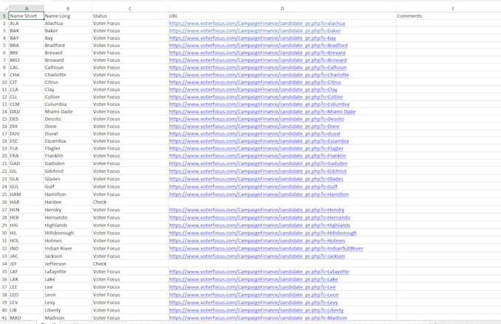Screen dimensions: 501x324
Task: Select Voter Focus status for Liberty
Action: [x=130, y=310]
